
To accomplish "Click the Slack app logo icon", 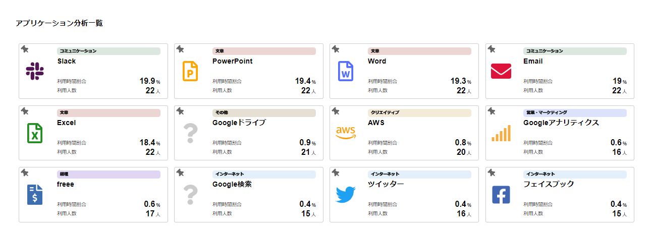I will 35,71.
